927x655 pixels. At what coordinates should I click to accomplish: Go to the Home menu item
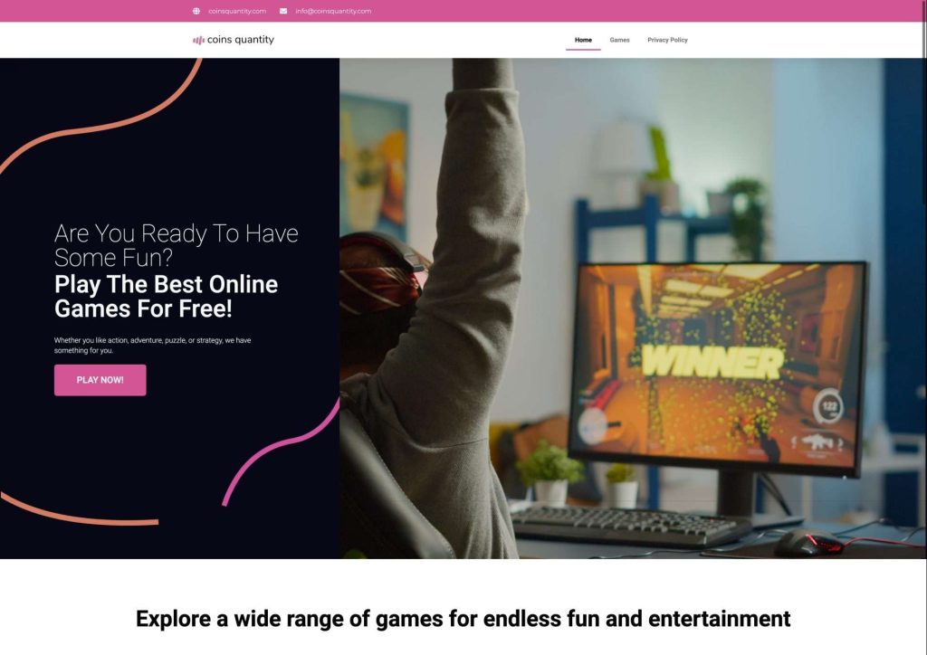583,40
